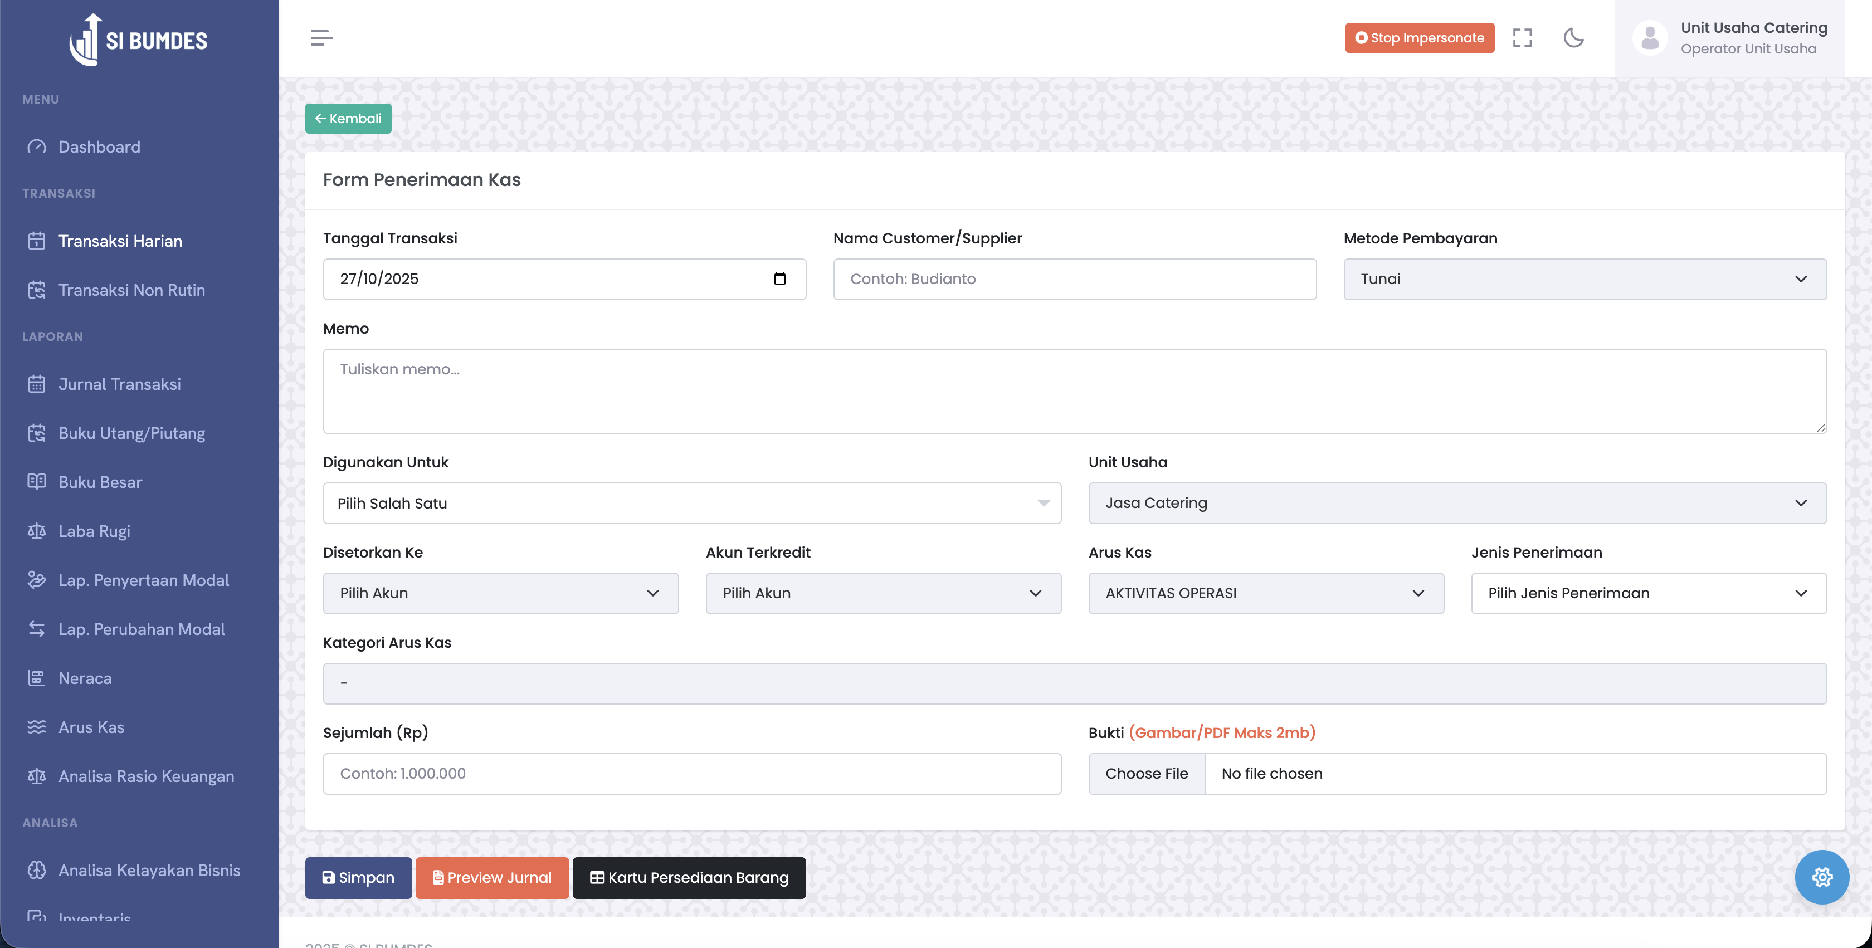Enter fullscreen mode via the header icon
The image size is (1872, 948).
[x=1522, y=38]
